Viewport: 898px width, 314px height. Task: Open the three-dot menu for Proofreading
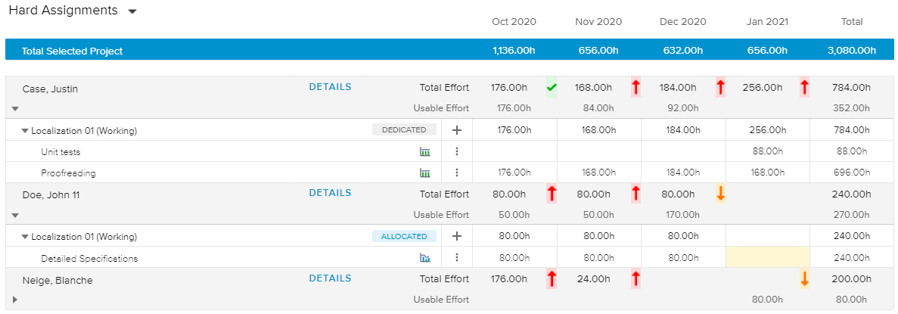[457, 173]
